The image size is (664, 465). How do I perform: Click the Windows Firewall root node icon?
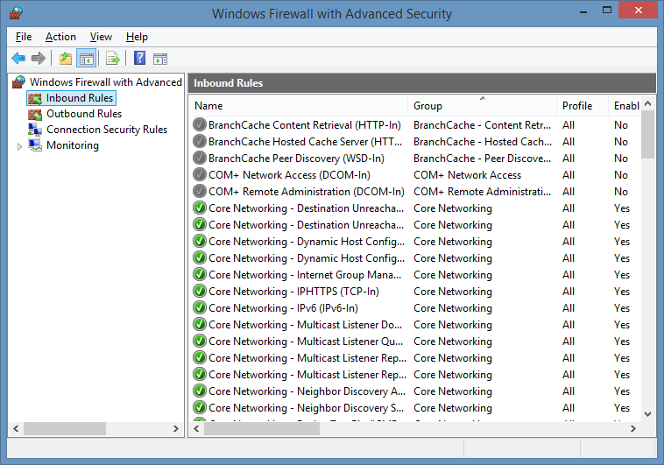18,81
